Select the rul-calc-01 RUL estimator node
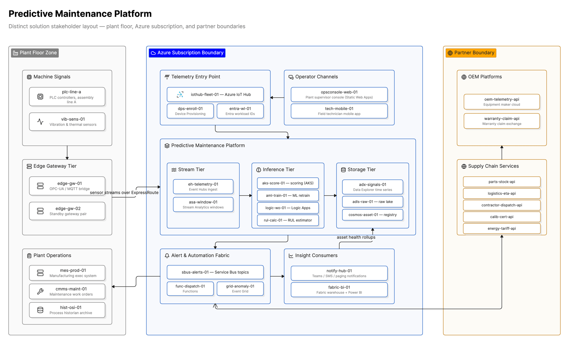This screenshot has height=344, width=569. point(288,220)
